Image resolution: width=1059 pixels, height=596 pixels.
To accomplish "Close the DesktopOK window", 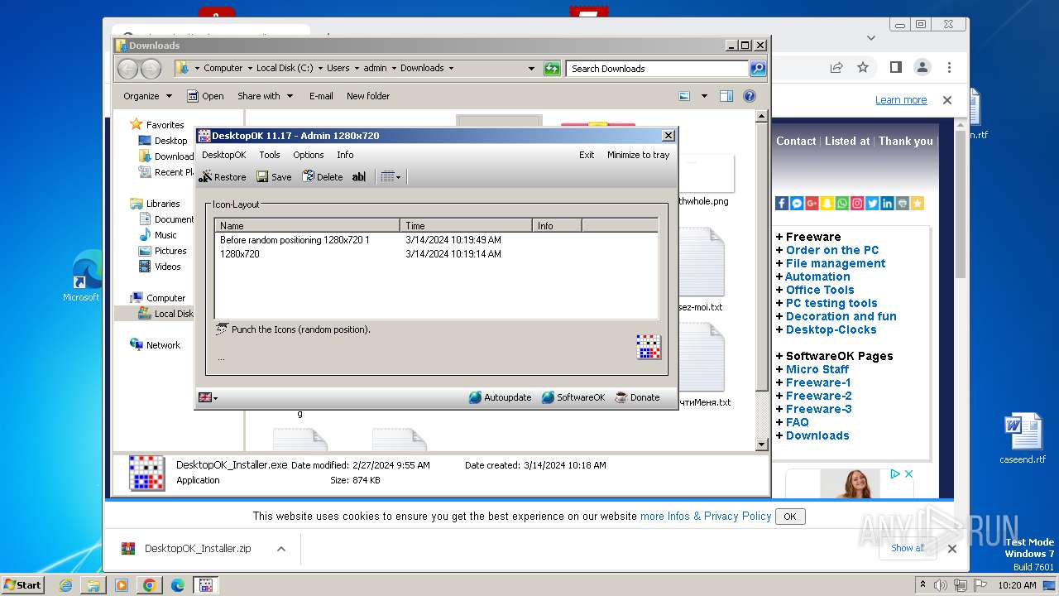I will pyautogui.click(x=668, y=136).
